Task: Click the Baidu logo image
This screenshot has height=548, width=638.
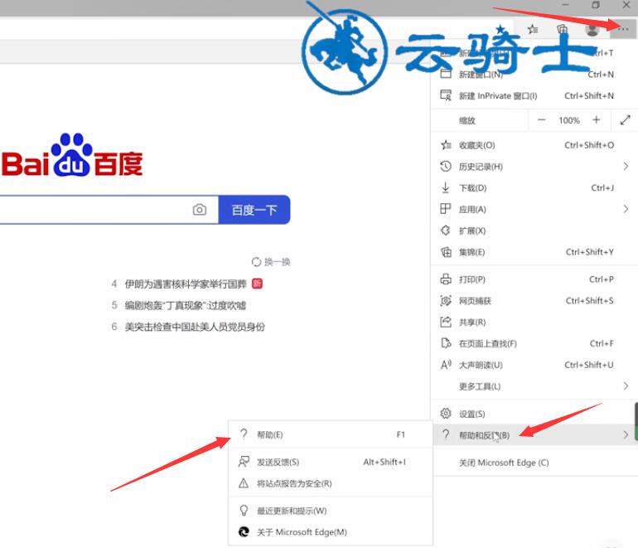Action: coord(72,155)
